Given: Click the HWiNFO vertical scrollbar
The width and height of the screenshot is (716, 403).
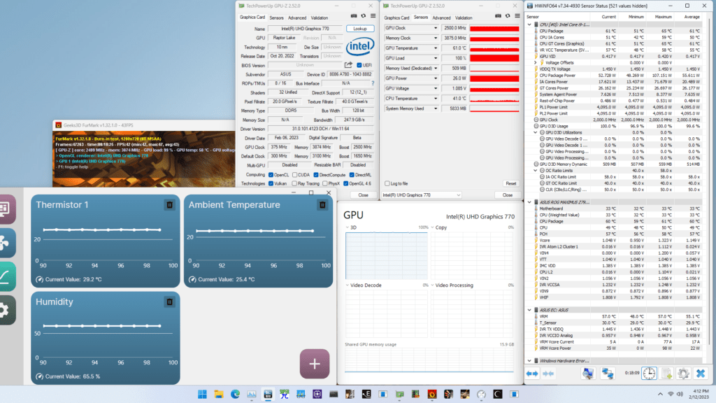Looking at the screenshot, I should (710, 183).
